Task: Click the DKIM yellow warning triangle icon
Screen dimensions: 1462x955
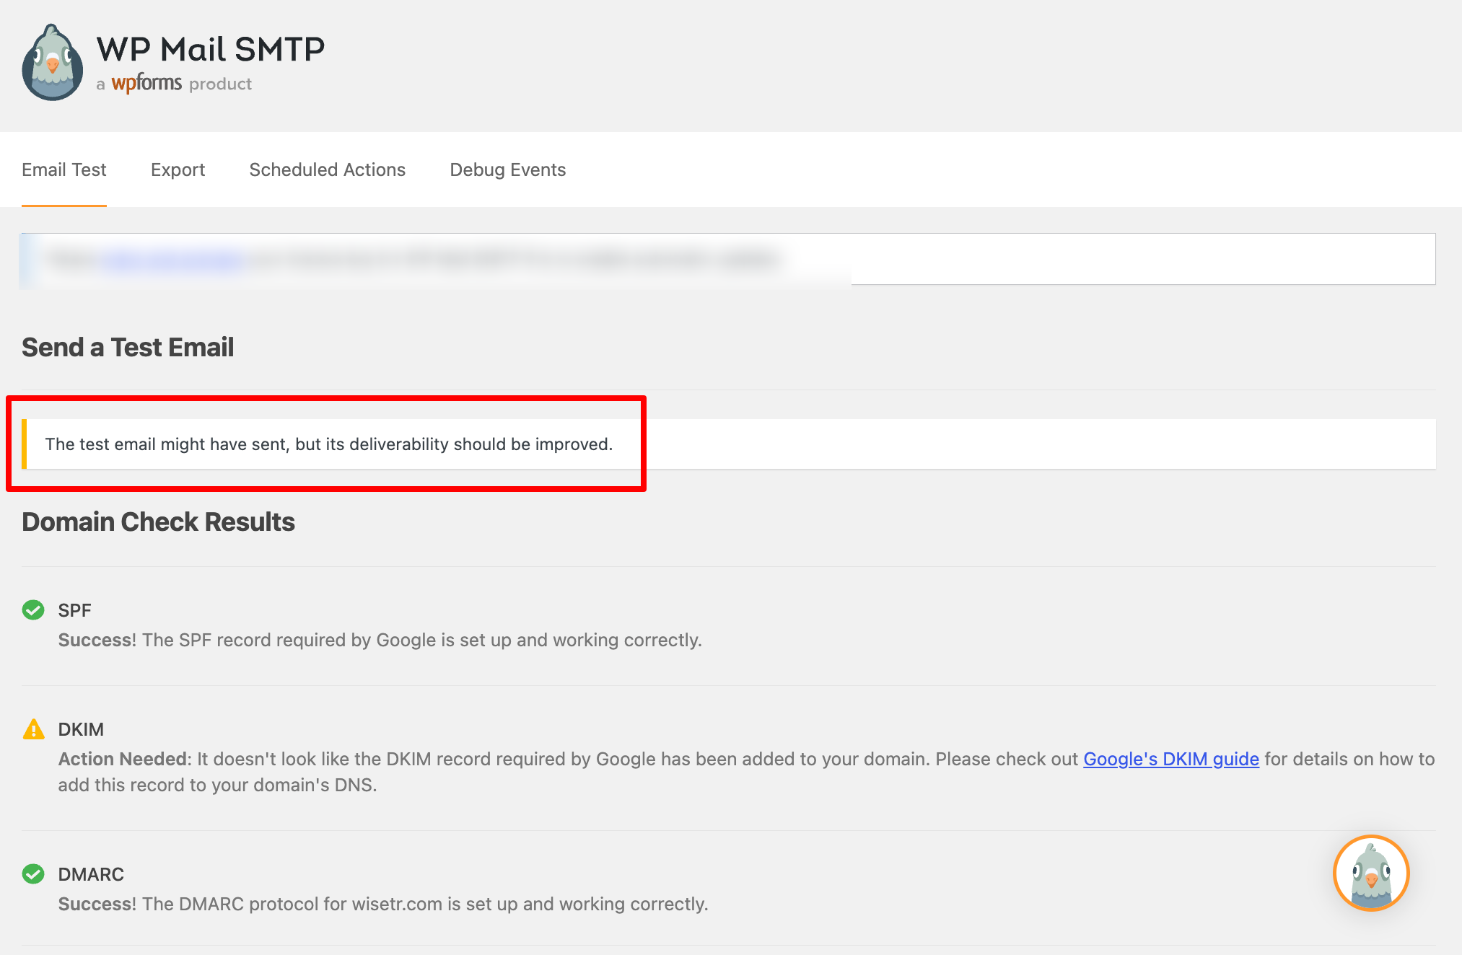Action: [x=33, y=729]
